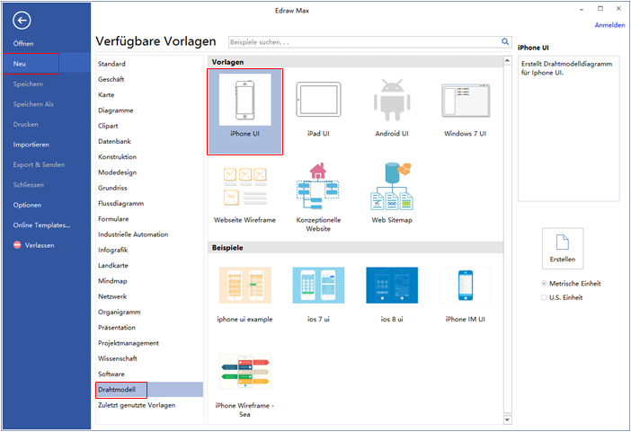631x432 pixels.
Task: Select the Standard category
Action: point(111,64)
